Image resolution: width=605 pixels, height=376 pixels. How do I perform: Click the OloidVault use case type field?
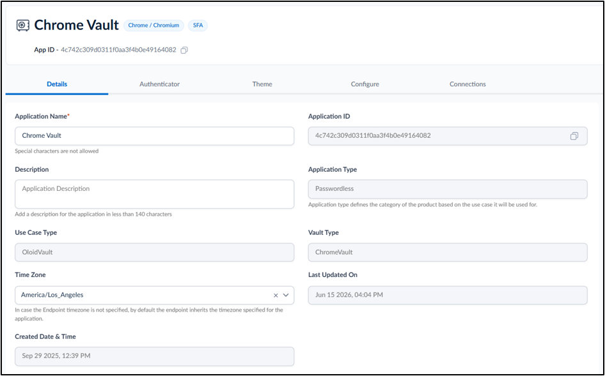(x=154, y=252)
